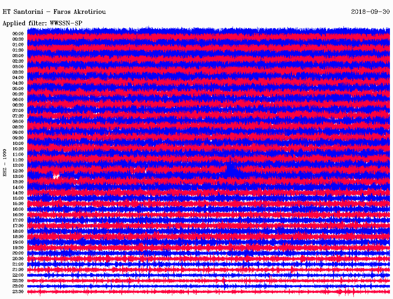Select the 07:30 time label
This screenshot has width=393, height=299.
[x=18, y=116]
